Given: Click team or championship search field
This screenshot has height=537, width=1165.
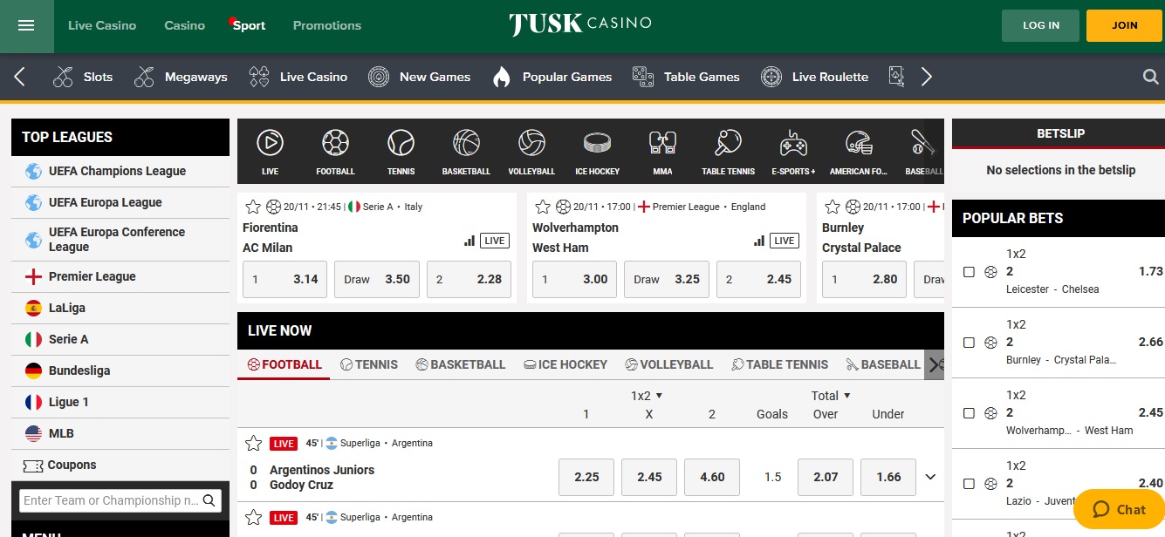Looking at the screenshot, I should tap(111, 500).
